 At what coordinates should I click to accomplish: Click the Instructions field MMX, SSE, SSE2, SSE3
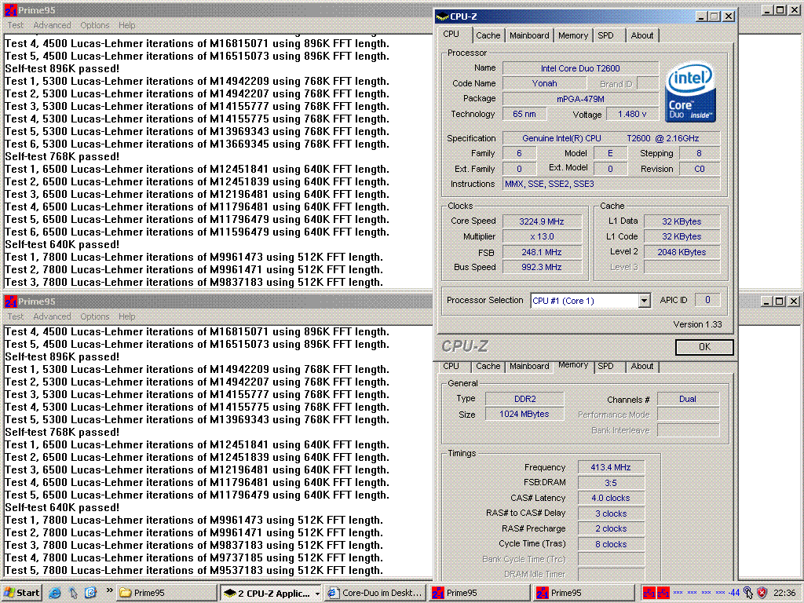611,184
